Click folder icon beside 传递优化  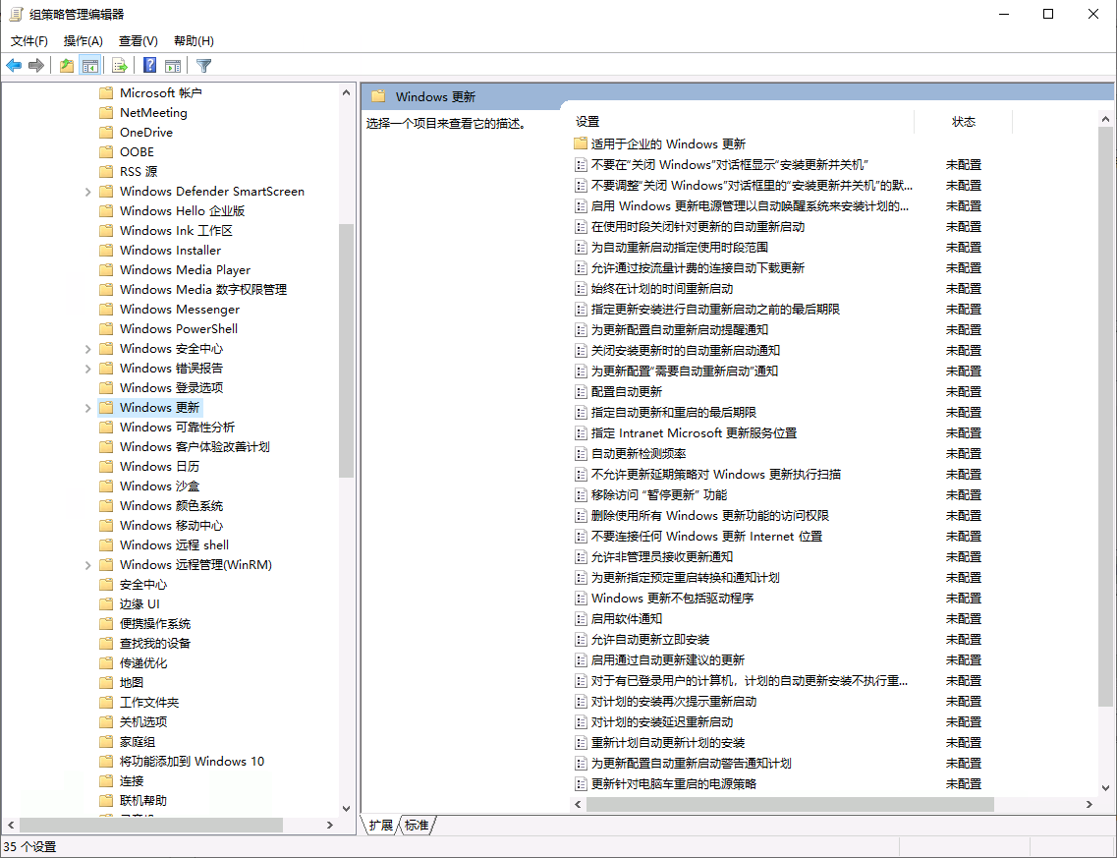(106, 662)
